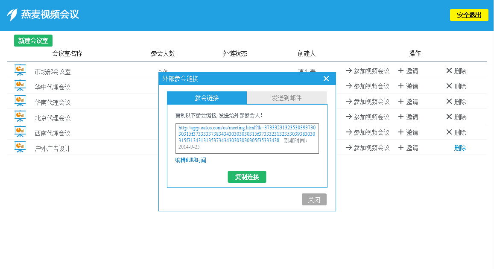Create a room with 新建会议室 button

pyautogui.click(x=33, y=41)
